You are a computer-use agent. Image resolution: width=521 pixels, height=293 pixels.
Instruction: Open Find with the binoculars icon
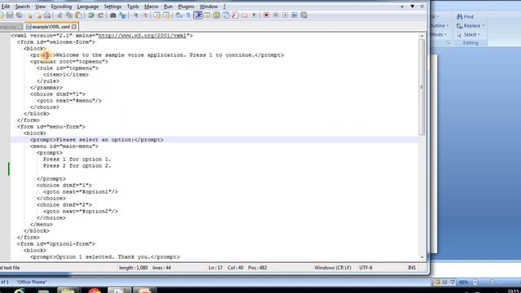[113, 15]
